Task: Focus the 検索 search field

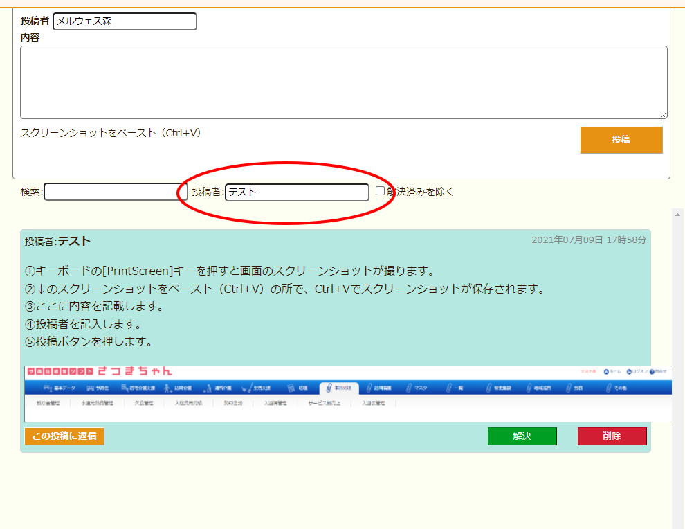Action: click(111, 192)
